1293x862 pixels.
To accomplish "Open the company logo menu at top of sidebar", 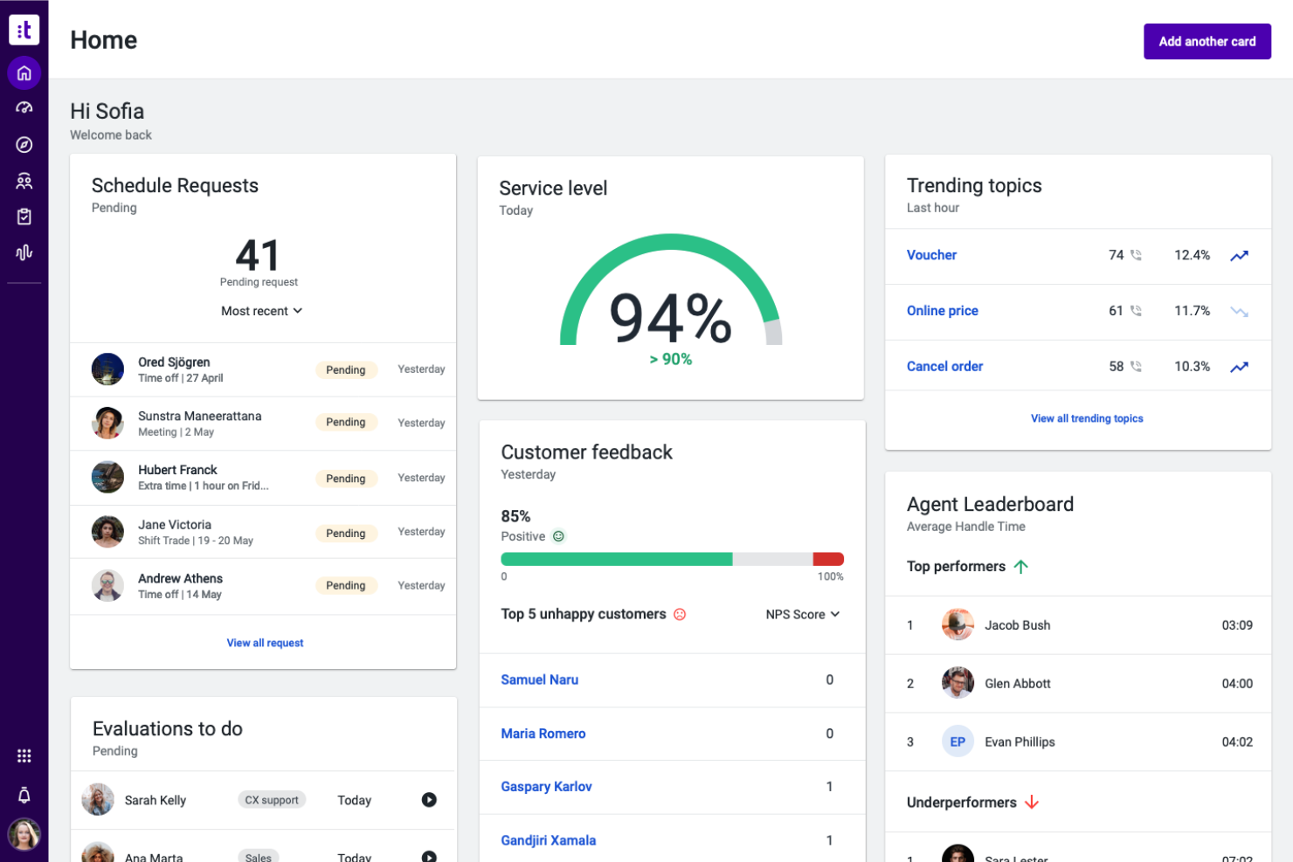I will pos(24,29).
